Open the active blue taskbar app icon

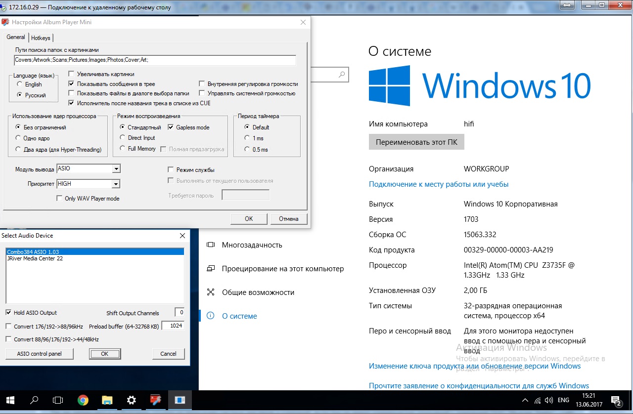click(180, 400)
